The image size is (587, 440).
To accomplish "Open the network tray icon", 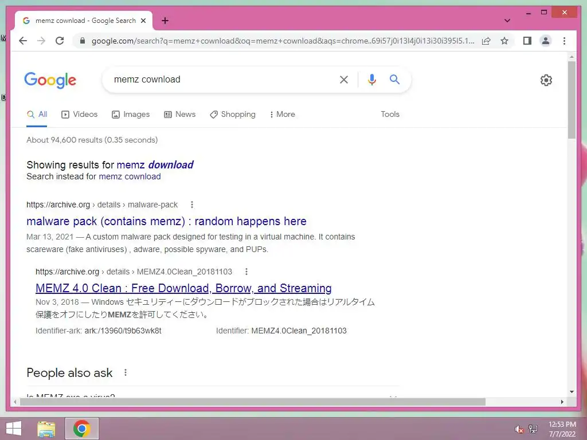I will click(533, 429).
